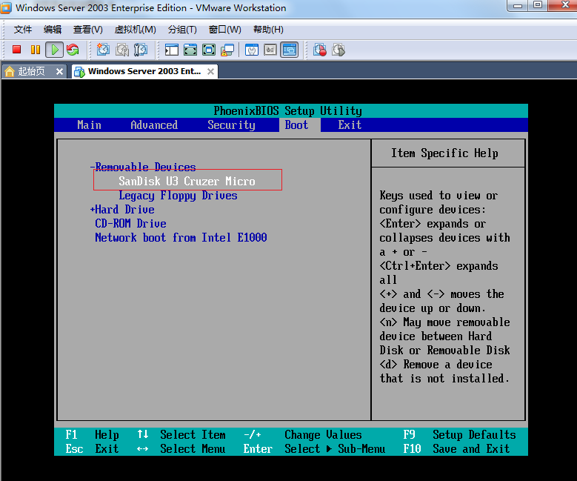577x481 pixels.
Task: Click Esc Exit in the BIOS footer
Action: [x=92, y=449]
